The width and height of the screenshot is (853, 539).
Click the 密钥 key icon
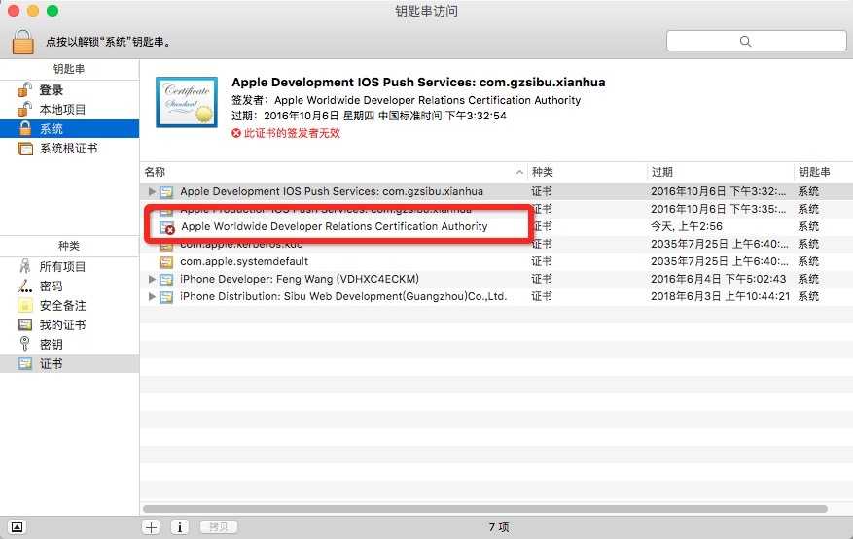pos(24,344)
